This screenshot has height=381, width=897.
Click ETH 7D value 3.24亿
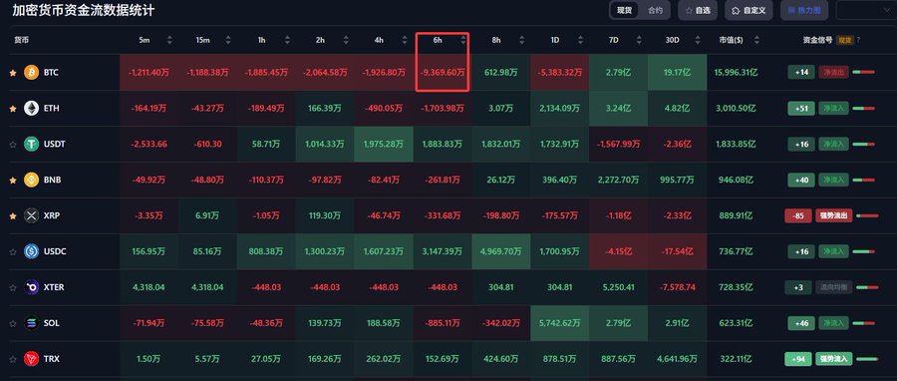pyautogui.click(x=618, y=108)
